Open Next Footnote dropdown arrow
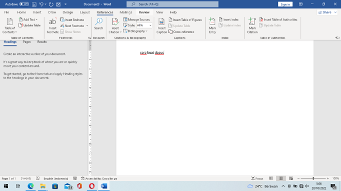The height and width of the screenshot is (191, 341). point(87,26)
